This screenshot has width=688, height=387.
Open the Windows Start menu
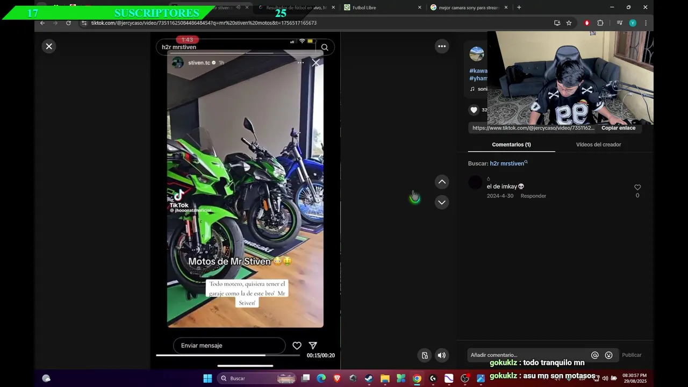[x=207, y=378]
